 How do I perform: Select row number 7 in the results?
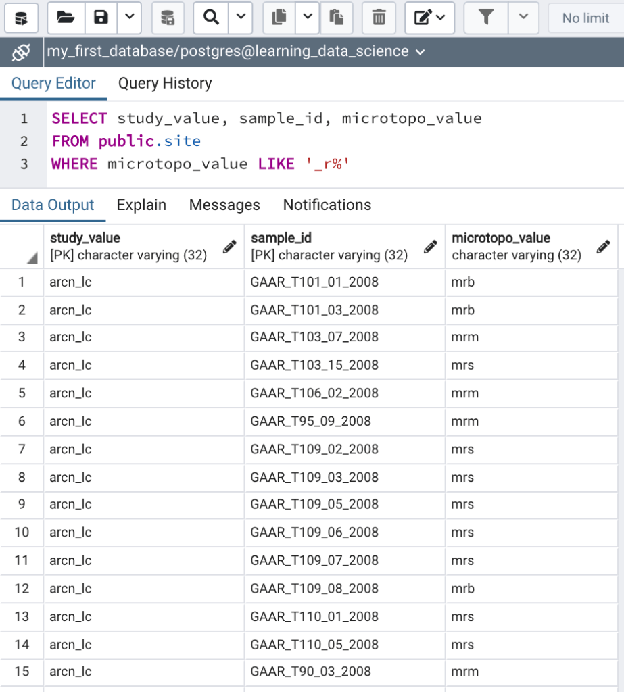click(22, 449)
